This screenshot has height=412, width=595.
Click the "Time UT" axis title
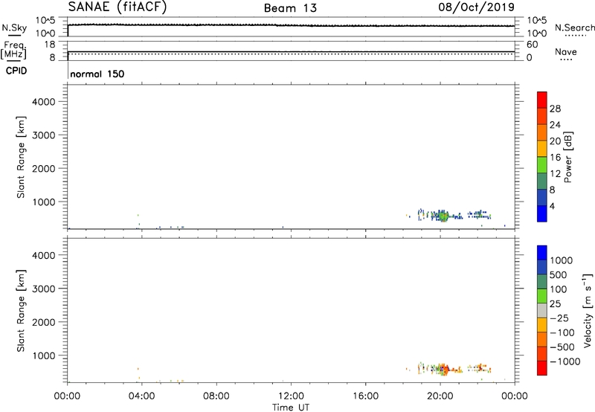[291, 408]
